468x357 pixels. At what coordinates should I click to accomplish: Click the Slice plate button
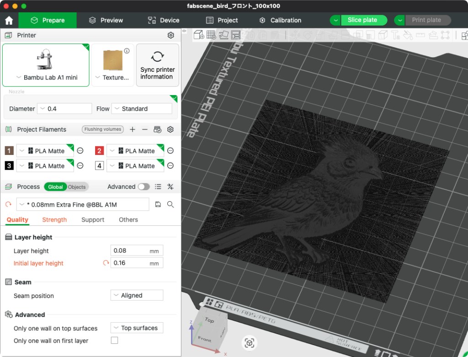click(x=364, y=20)
